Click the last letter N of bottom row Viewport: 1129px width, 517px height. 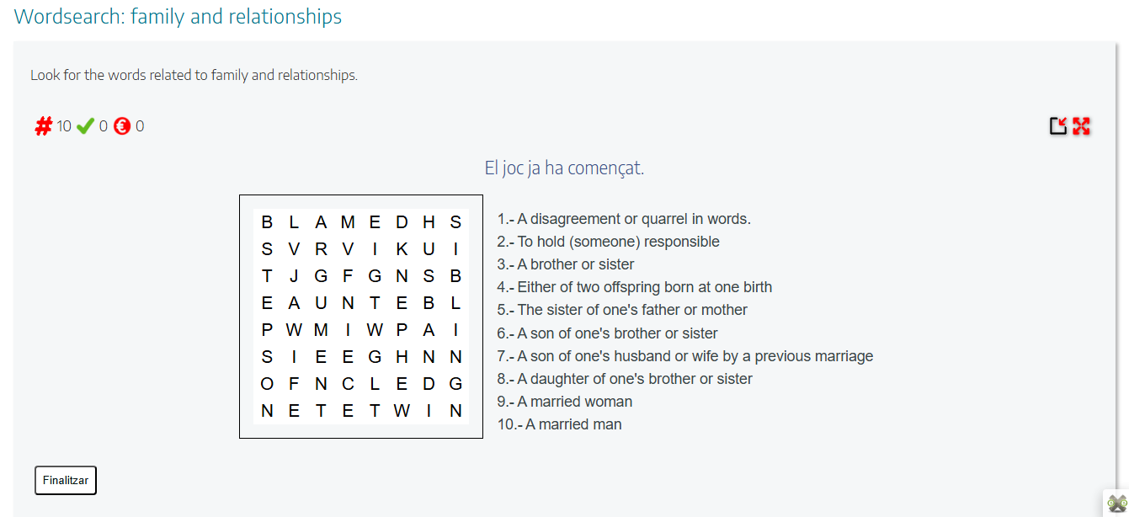coord(455,411)
